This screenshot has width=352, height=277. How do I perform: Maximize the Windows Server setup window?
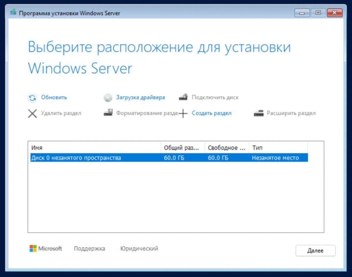[x=318, y=13]
